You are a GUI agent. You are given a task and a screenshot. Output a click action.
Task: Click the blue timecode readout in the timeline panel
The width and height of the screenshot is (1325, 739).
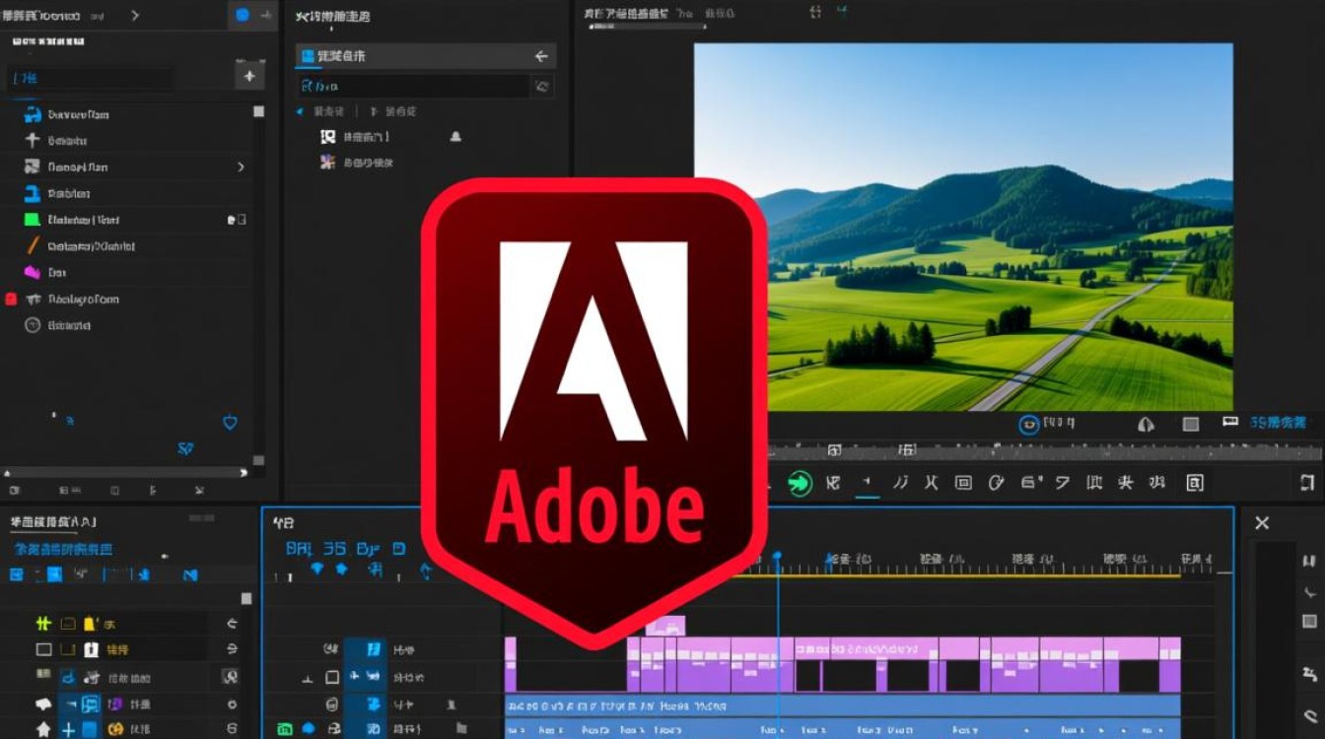(345, 549)
